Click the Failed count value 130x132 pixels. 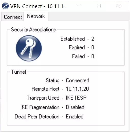tap(93, 56)
